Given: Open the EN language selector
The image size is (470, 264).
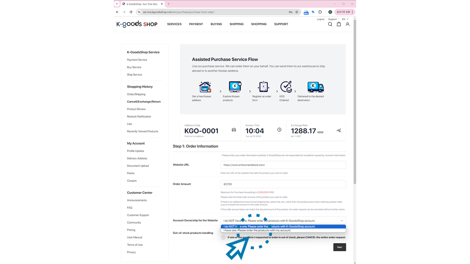Looking at the screenshot, I should point(345,19).
